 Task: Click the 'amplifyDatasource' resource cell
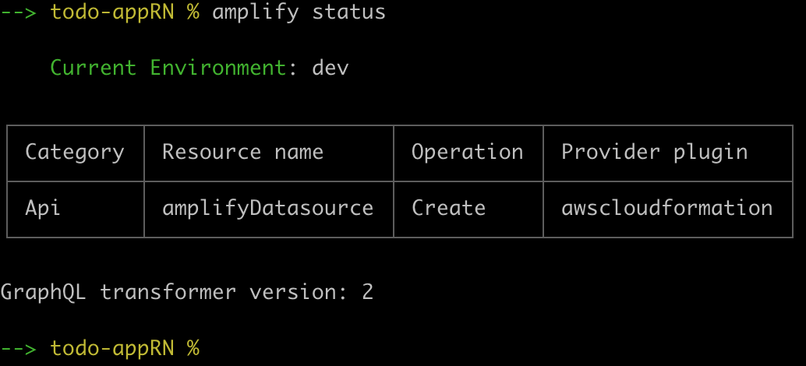tap(268, 208)
